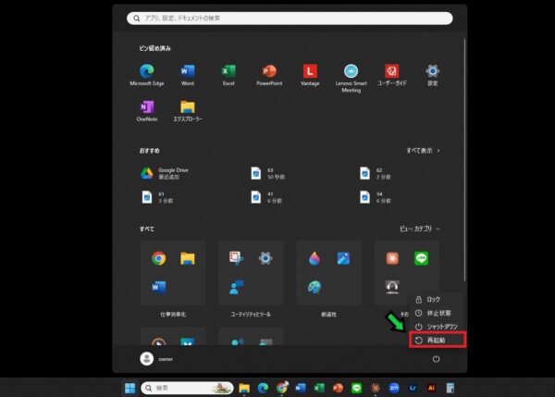Open LINE from the taskbar
Viewport: 555px width, 397px height.
point(357,388)
